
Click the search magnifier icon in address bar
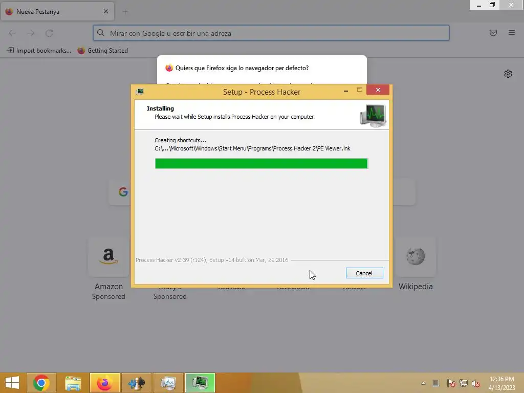[101, 33]
